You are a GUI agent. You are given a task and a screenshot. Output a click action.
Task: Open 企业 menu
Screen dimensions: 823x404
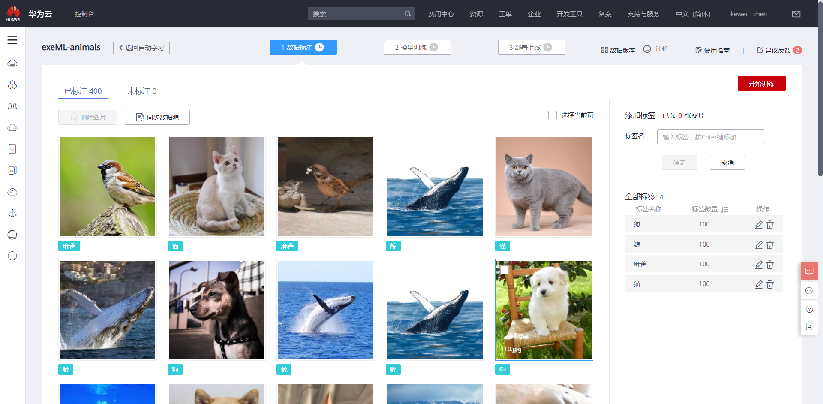click(534, 14)
